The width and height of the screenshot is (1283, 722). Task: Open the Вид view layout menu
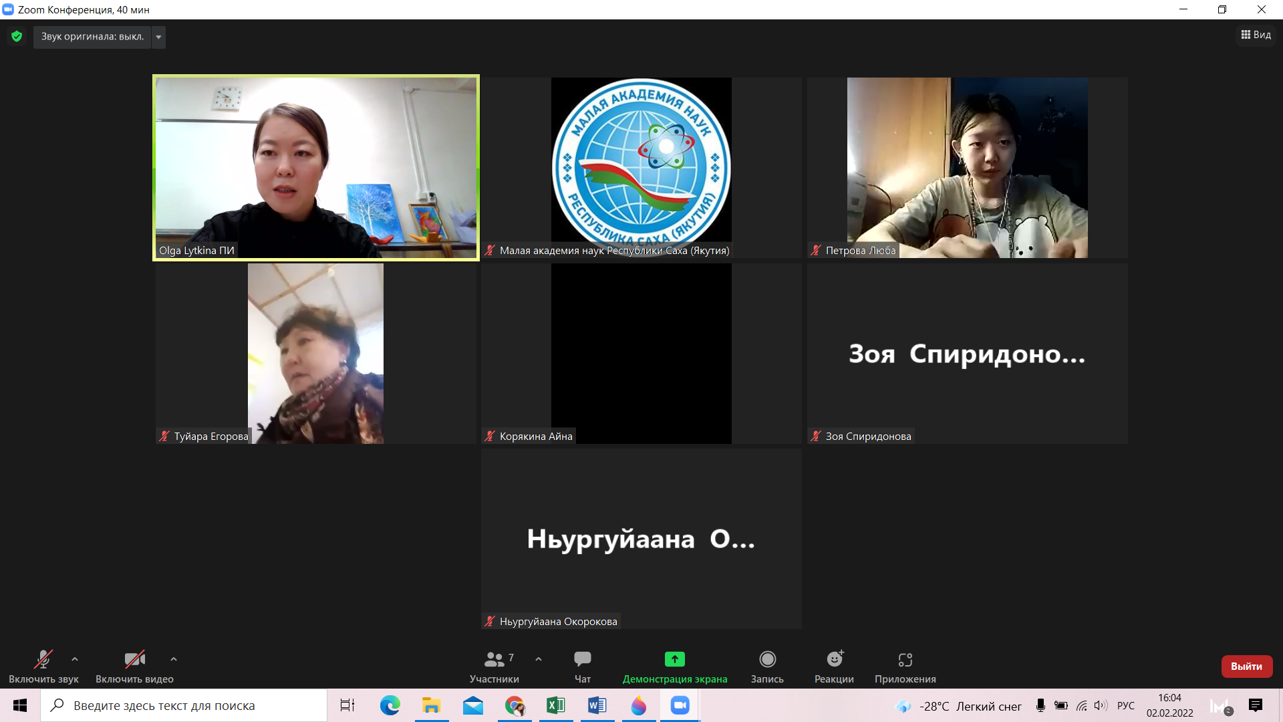[x=1256, y=35]
